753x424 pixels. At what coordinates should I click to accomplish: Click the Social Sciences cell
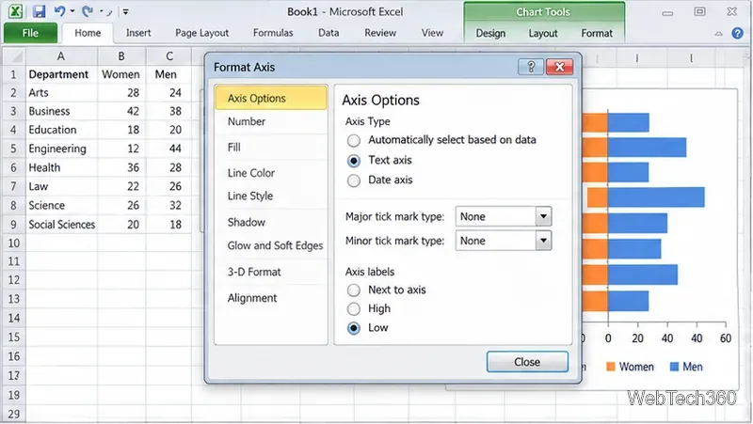pos(61,225)
